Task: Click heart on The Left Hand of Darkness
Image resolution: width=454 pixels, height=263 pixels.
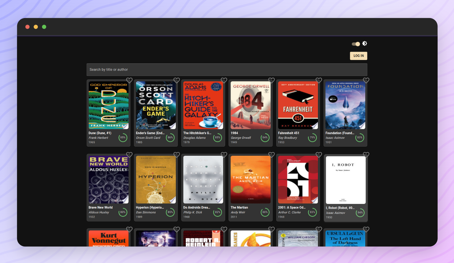Action: 366,229
